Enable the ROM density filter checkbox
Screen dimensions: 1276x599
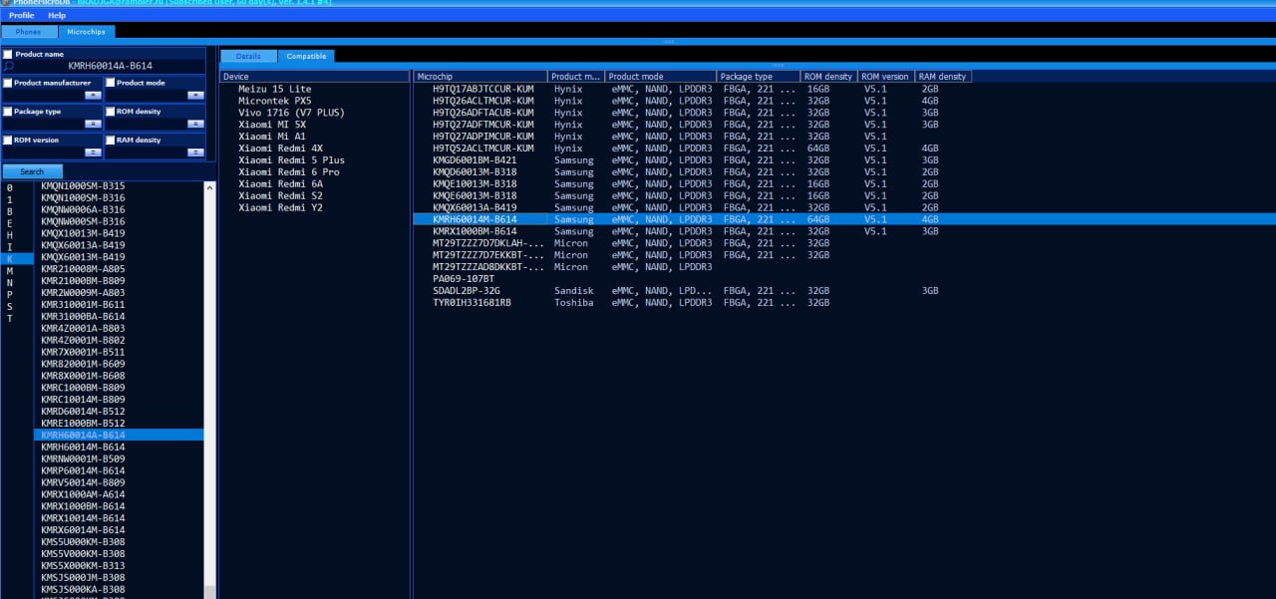pos(111,112)
